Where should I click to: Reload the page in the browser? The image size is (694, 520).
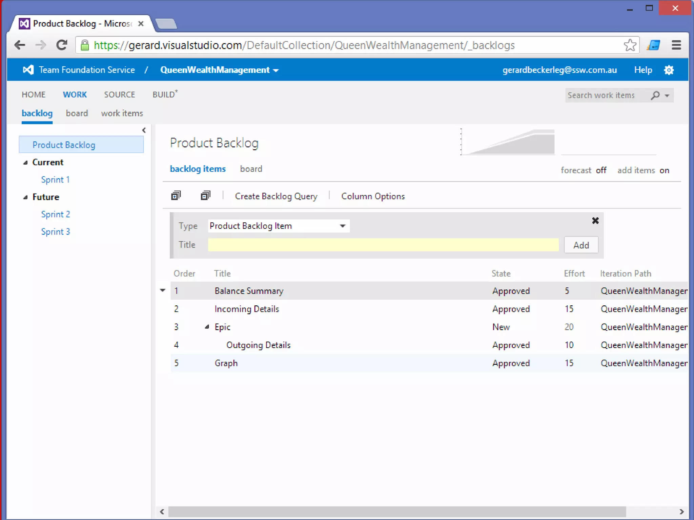pyautogui.click(x=62, y=45)
